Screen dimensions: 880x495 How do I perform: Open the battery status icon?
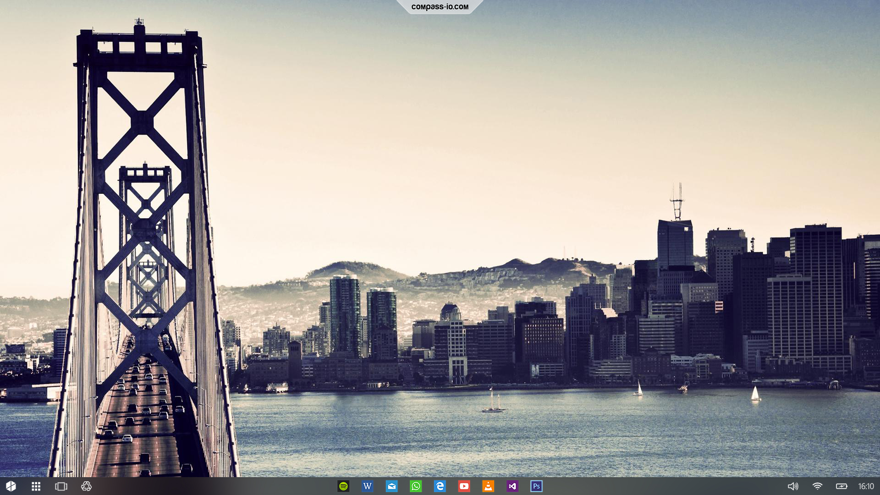(x=841, y=486)
